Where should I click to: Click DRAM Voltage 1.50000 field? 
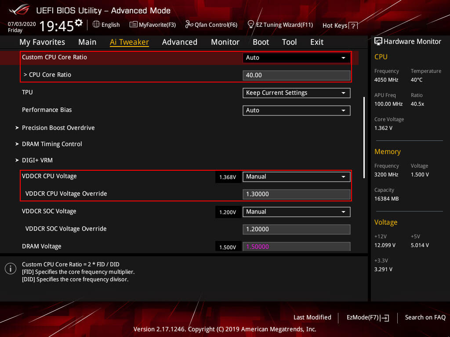point(297,247)
